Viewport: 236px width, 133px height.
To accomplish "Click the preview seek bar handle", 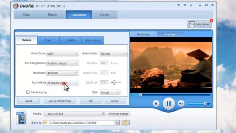I will point(140,95).
